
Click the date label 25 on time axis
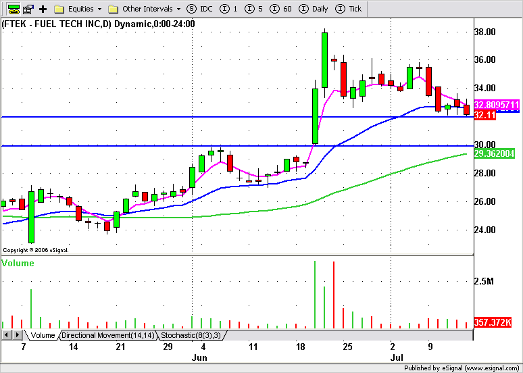click(x=347, y=347)
